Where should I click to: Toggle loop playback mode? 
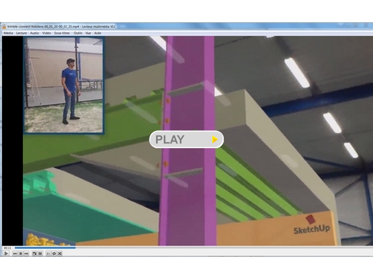[x=54, y=254]
